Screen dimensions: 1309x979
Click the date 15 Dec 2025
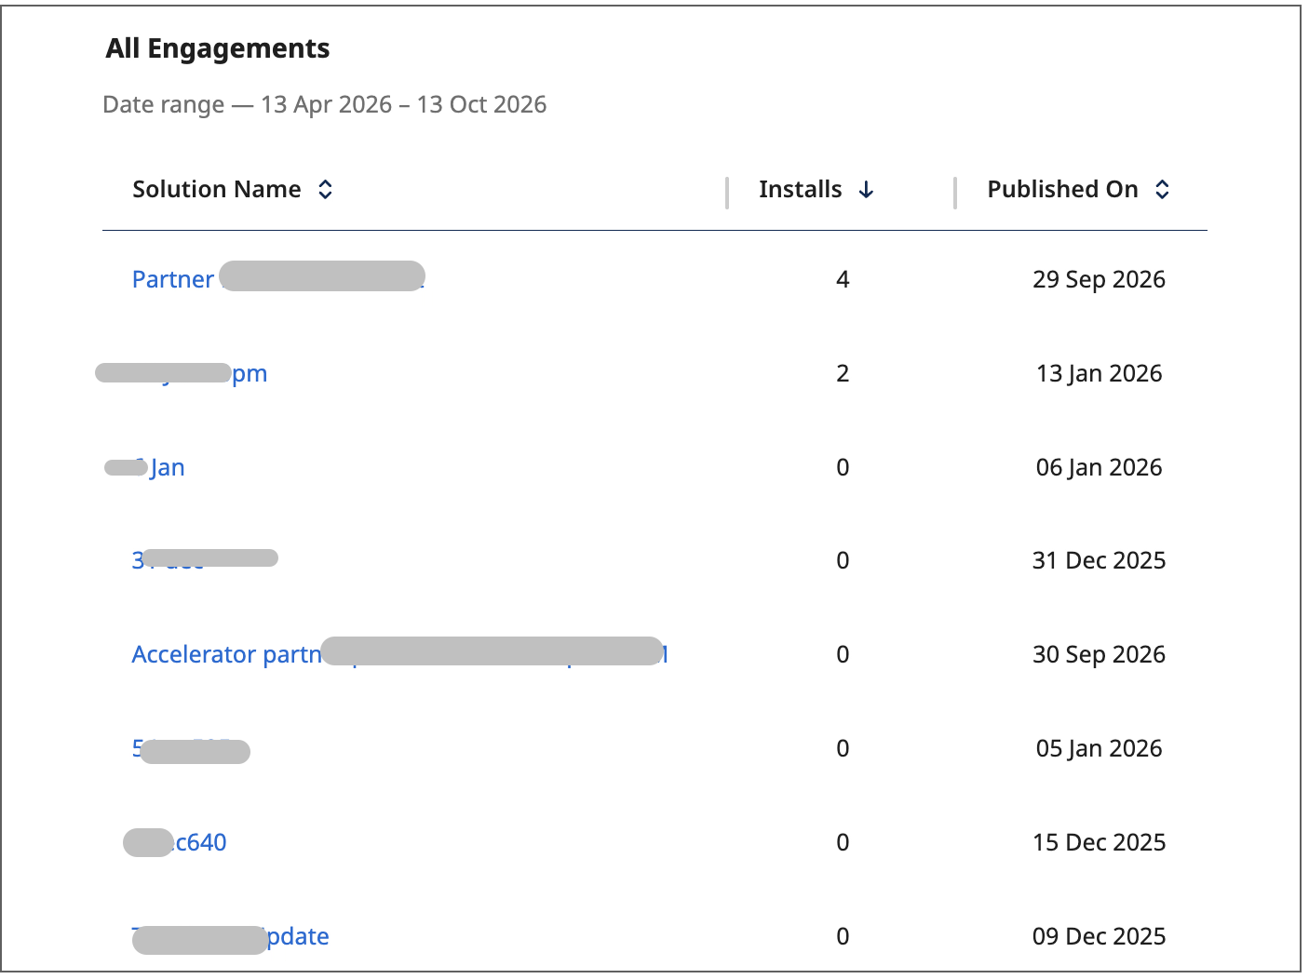1099,842
